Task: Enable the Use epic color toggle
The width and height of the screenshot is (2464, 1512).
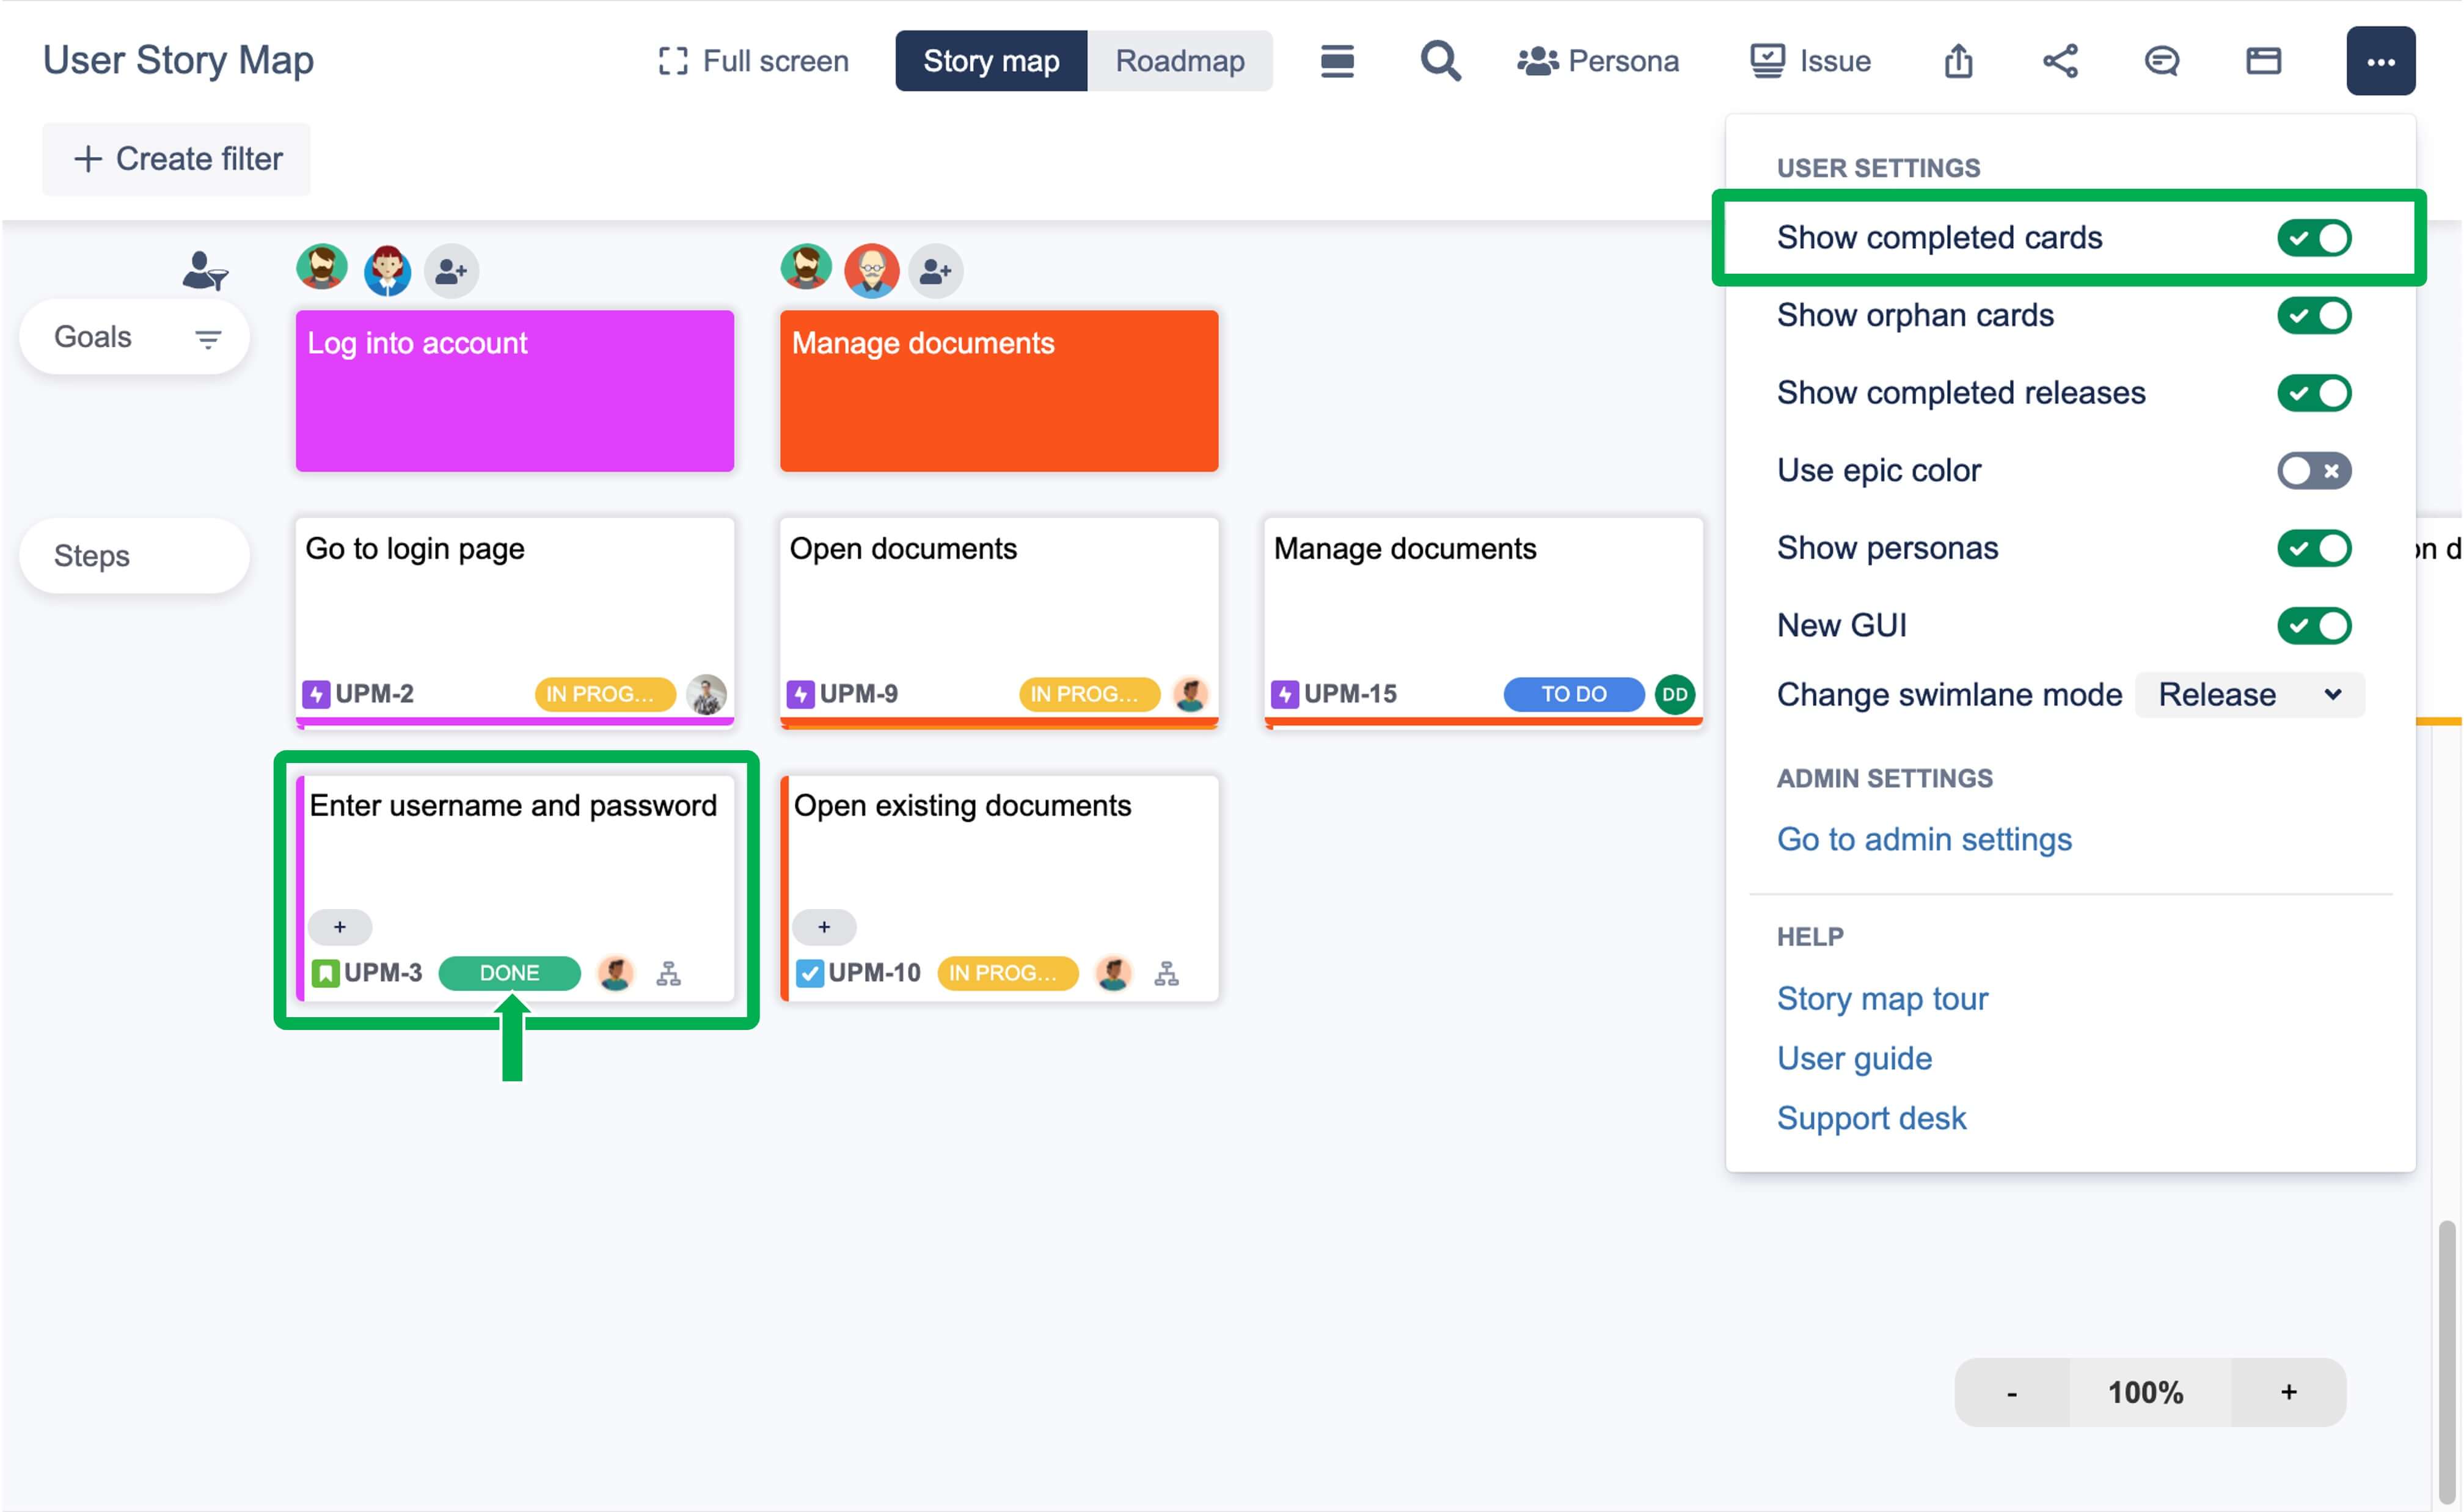Action: [x=2314, y=470]
